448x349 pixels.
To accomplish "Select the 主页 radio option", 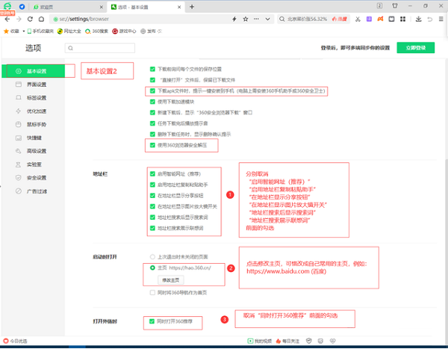I will click(152, 268).
